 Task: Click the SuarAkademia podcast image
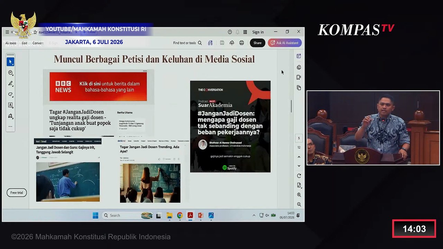pyautogui.click(x=230, y=127)
